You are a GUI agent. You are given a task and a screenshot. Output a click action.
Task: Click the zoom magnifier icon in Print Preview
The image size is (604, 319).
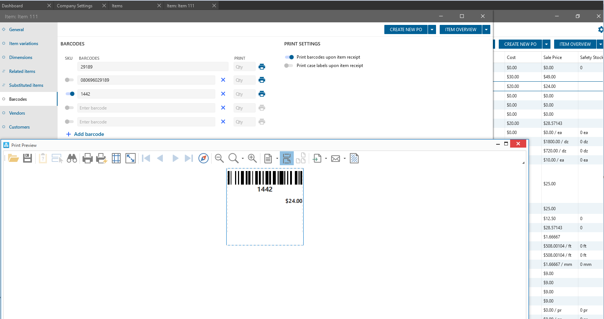pyautogui.click(x=233, y=158)
